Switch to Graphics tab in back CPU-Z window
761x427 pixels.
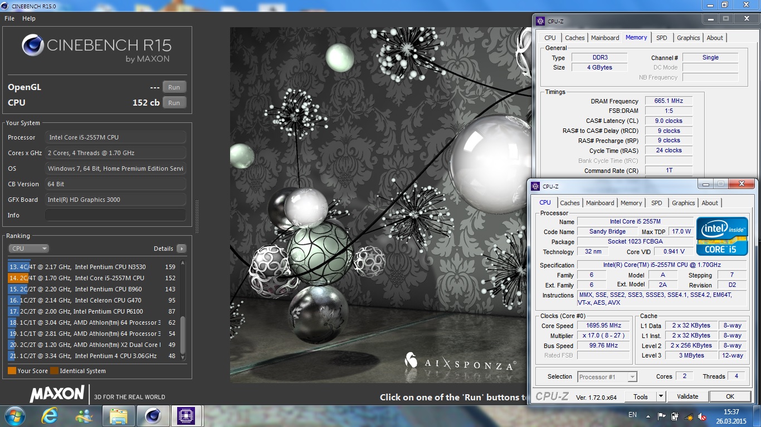point(688,38)
